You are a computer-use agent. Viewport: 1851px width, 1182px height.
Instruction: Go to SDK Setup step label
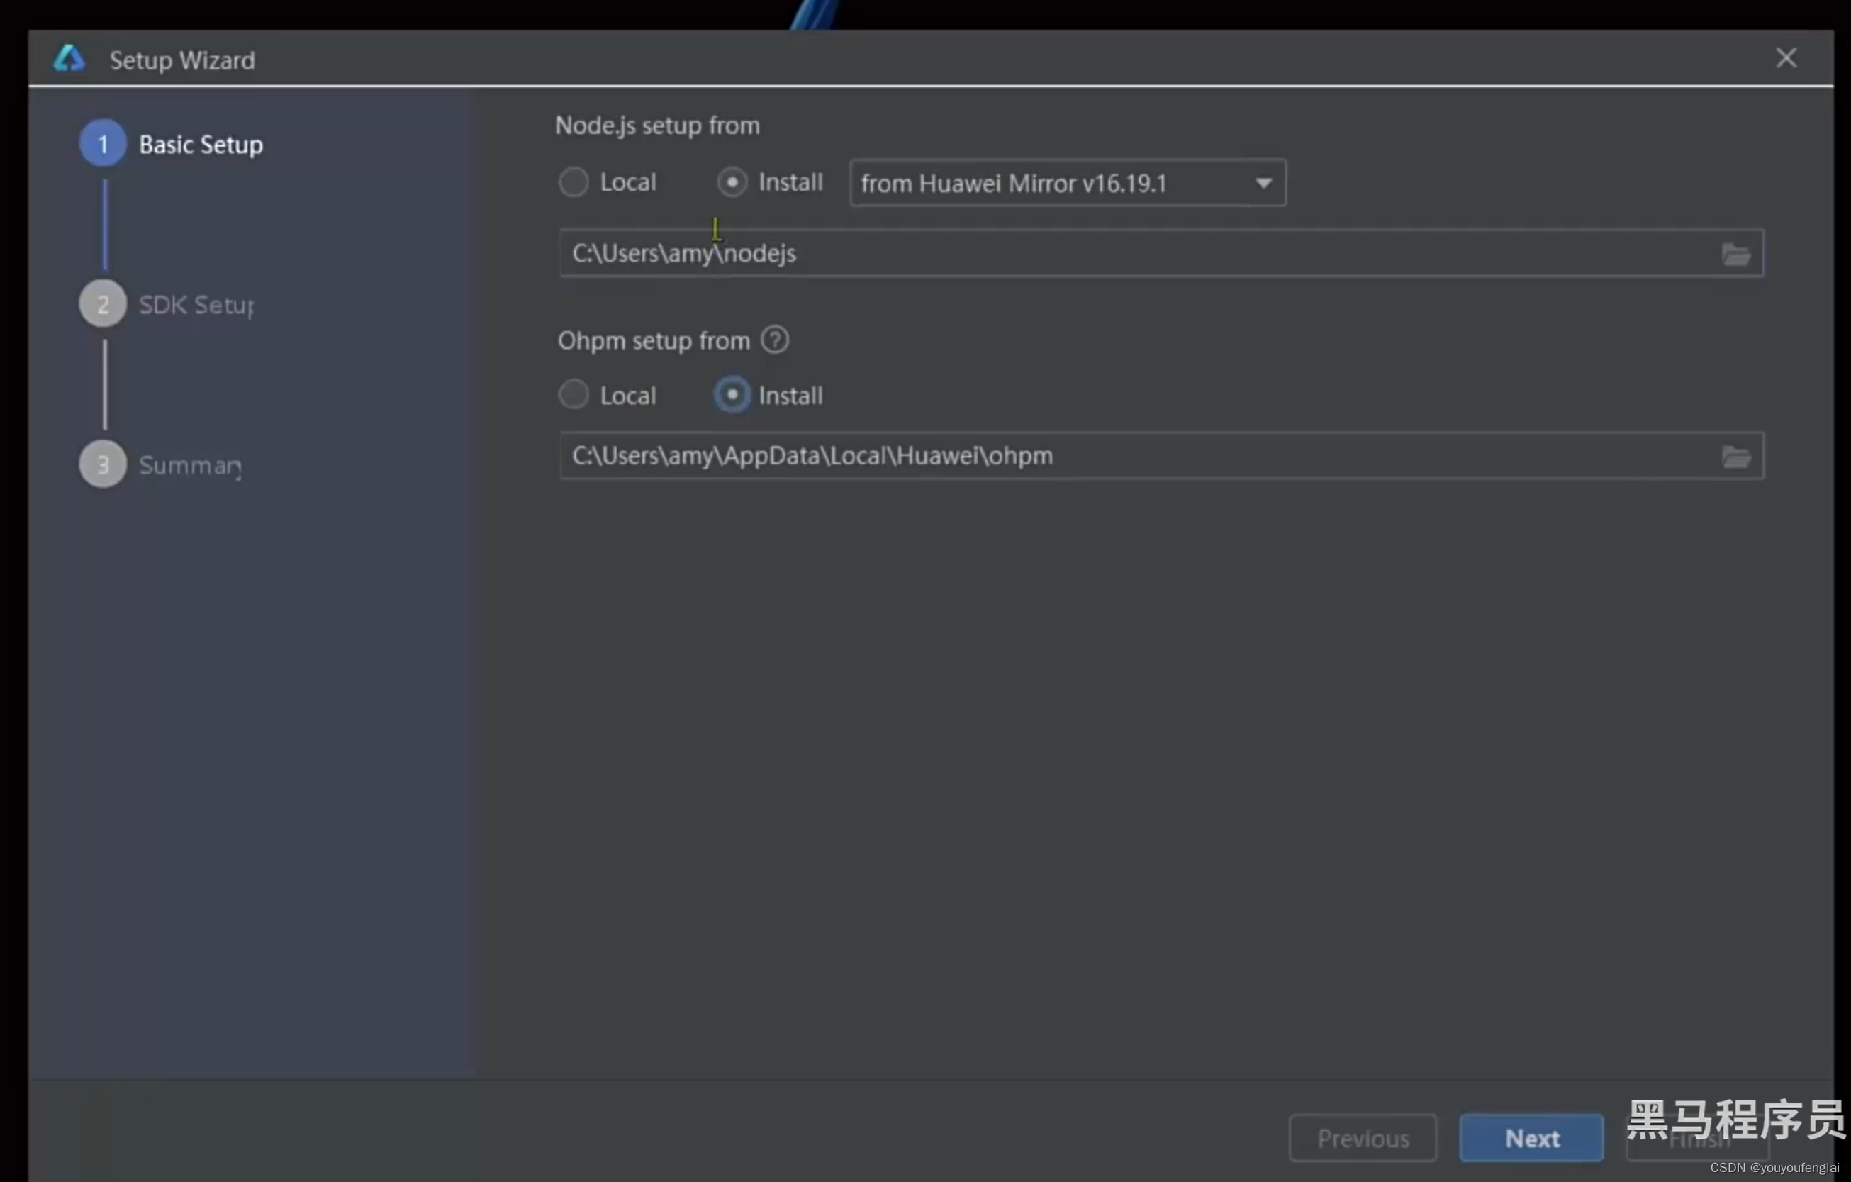(x=196, y=304)
